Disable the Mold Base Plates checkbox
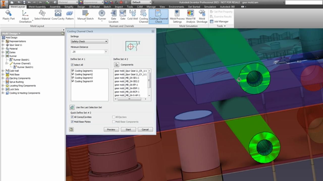Image resolution: width=323 pixels, height=181 pixels. pos(72,122)
